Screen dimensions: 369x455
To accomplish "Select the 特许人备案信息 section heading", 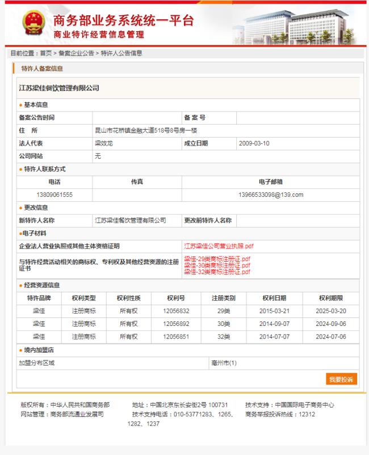I will [x=42, y=68].
